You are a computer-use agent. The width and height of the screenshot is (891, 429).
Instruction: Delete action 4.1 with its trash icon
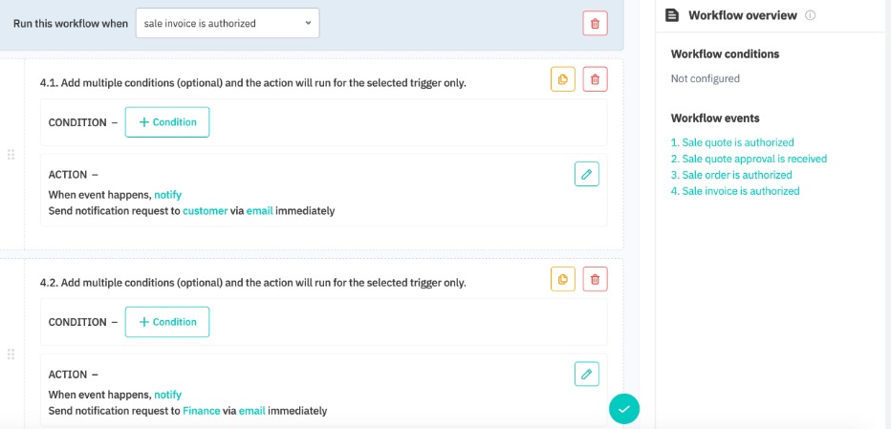[x=595, y=80]
